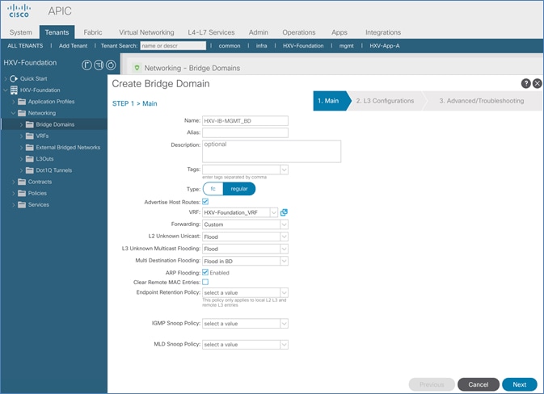
Task: Open the Virtual Networking tab
Action: click(x=147, y=32)
